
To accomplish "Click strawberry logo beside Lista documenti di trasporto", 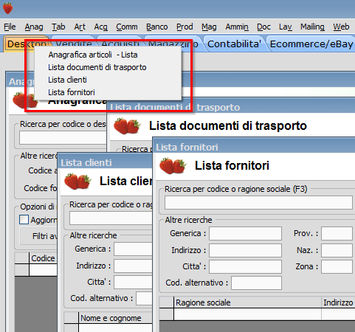I will point(127,126).
